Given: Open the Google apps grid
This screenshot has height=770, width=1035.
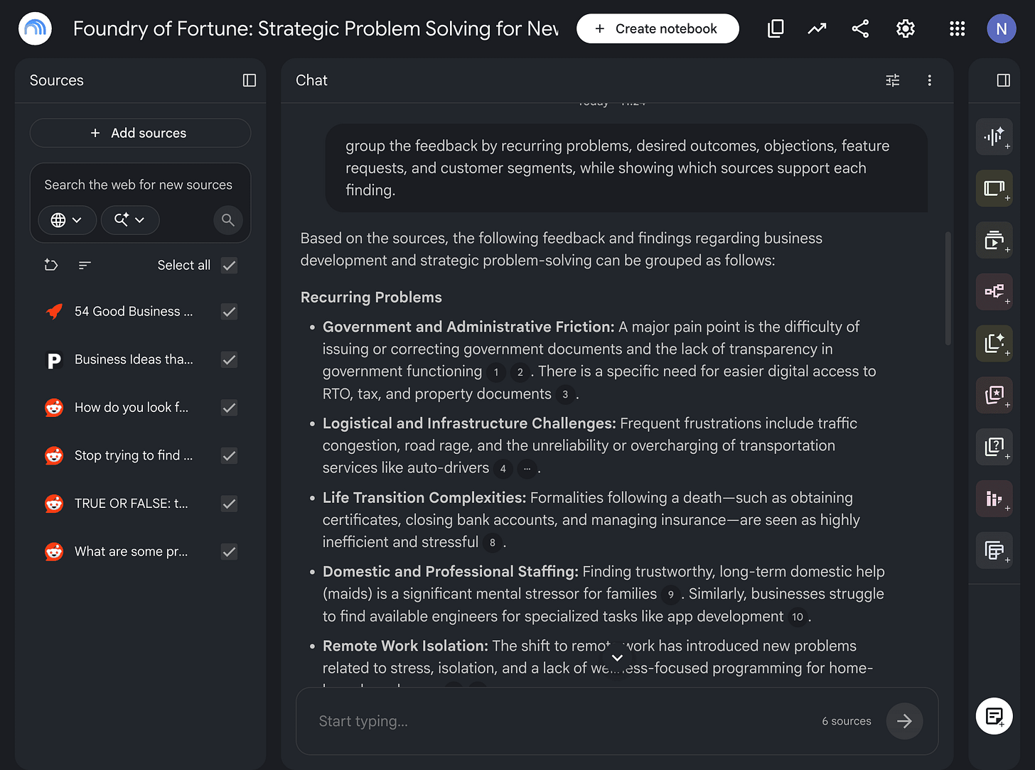Looking at the screenshot, I should coord(957,28).
